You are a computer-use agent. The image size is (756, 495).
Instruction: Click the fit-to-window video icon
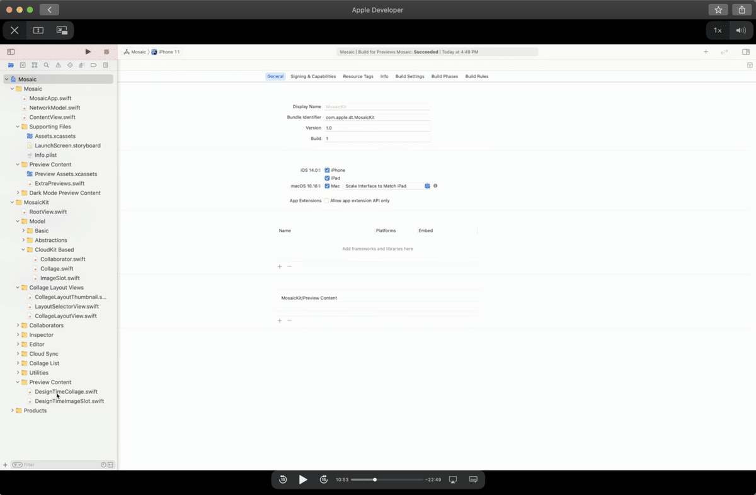pos(38,30)
